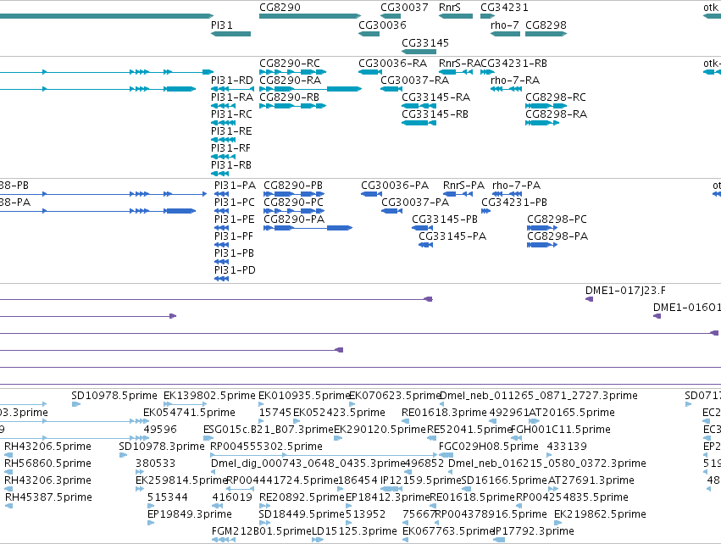Open the PI31-PE protein label
This screenshot has height=544, width=721.
[234, 219]
